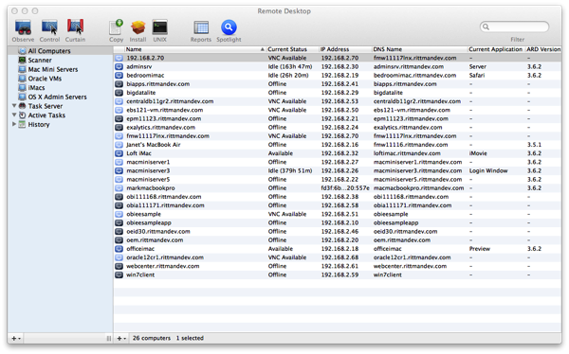Click the officeimac computer icon
The image size is (569, 354).
tap(119, 249)
